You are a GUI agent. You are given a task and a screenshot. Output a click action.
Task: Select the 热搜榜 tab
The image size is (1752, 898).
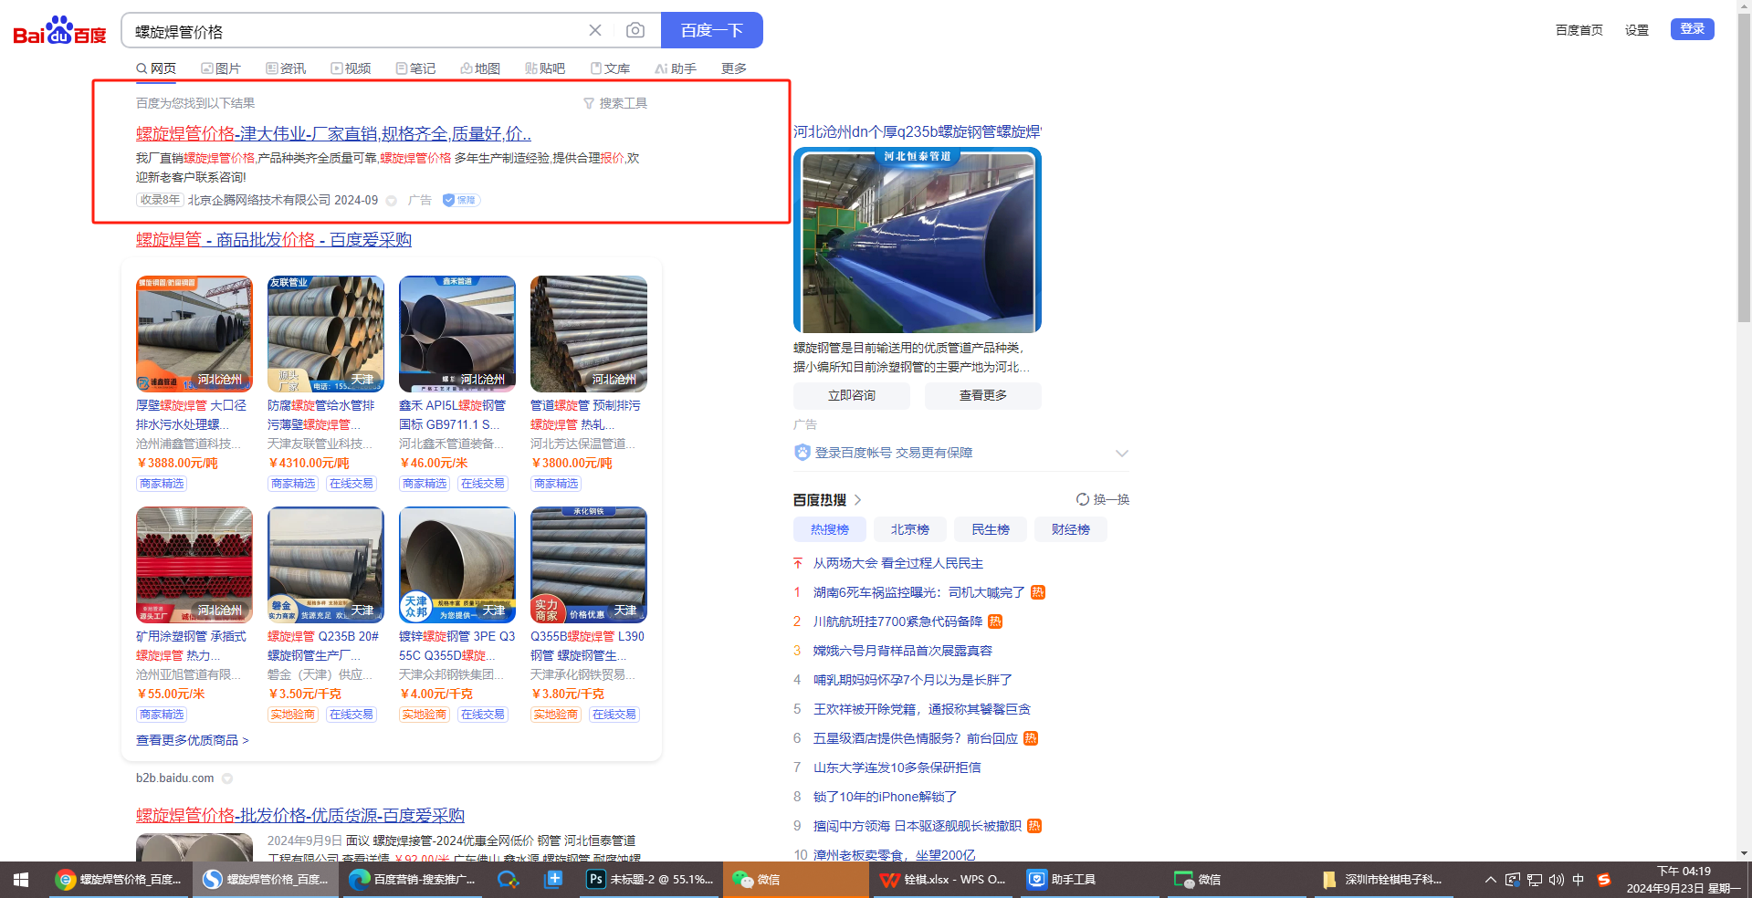pos(830,529)
